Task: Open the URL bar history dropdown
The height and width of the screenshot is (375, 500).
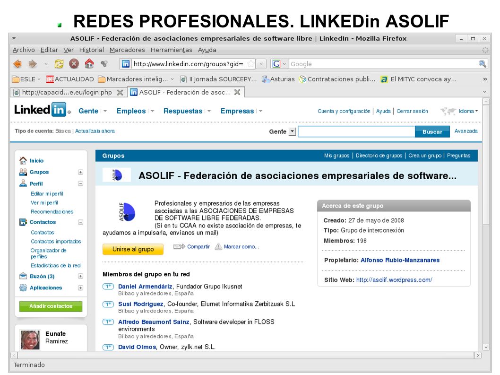Action: click(x=261, y=64)
